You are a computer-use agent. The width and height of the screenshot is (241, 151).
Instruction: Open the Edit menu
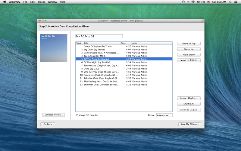coord(32,2)
